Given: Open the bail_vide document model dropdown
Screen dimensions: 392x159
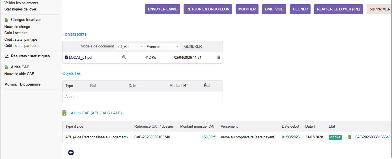Looking at the screenshot, I should coord(130,47).
